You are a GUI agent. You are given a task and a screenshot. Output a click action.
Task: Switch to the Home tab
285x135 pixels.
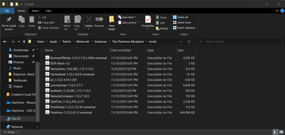pyautogui.click(x=21, y=11)
